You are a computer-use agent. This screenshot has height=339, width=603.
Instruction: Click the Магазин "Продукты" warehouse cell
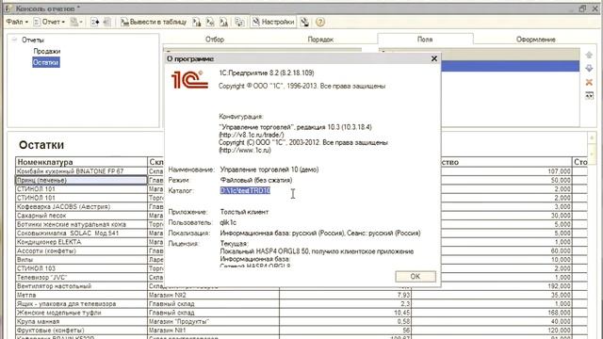(x=213, y=322)
